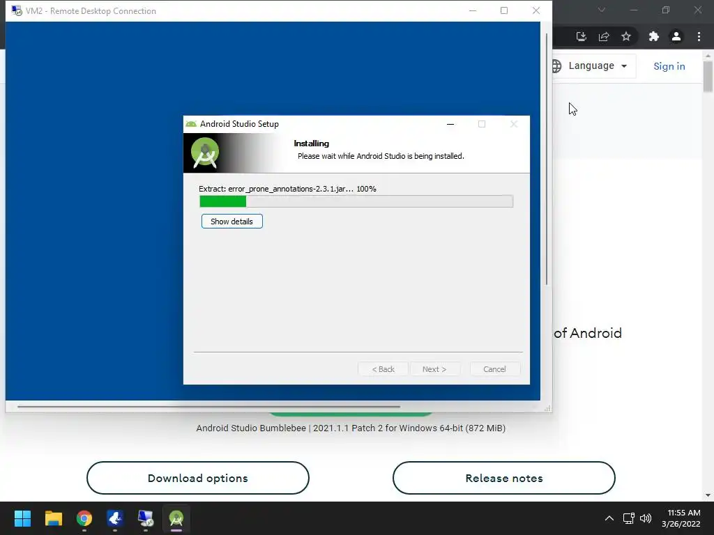Click the Chrome page vertical scrollbar thumb
The image size is (714, 535).
pos(708,77)
